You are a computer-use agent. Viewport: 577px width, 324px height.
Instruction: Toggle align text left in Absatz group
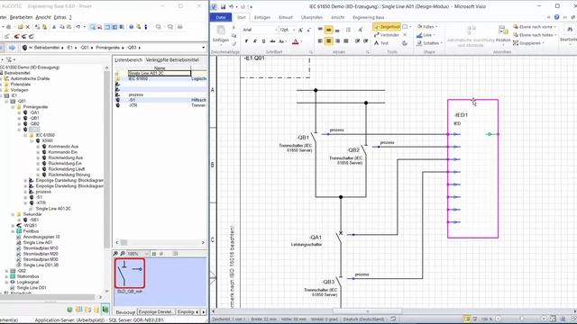(320, 41)
